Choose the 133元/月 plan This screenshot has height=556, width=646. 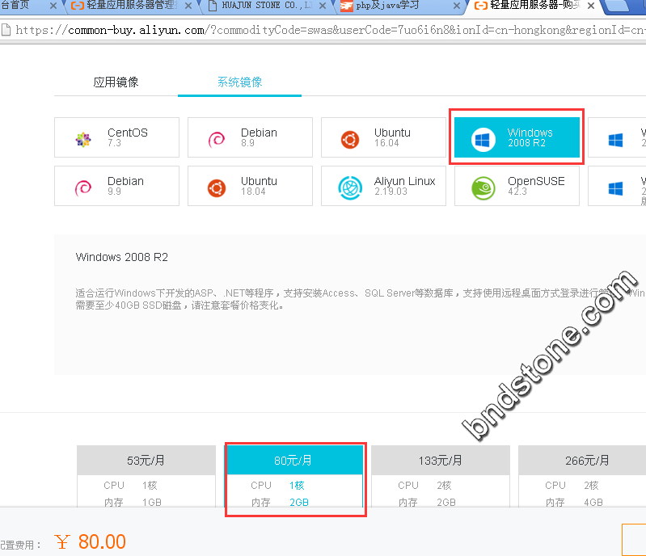441,461
